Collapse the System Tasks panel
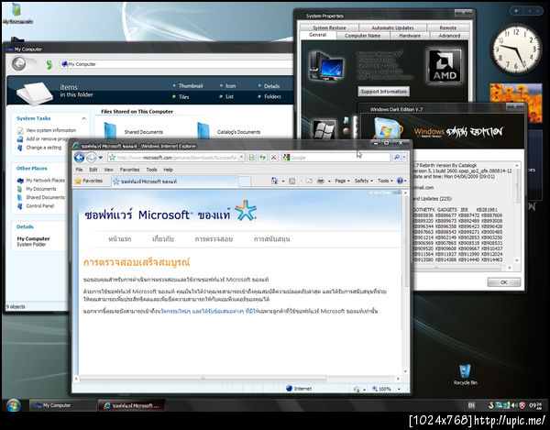This screenshot has height=430, width=550. [x=83, y=118]
